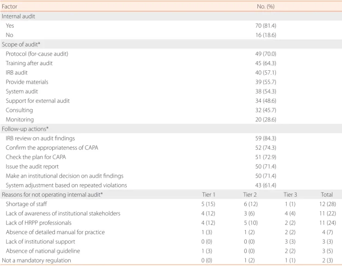The height and width of the screenshot is (266, 342).
Task: Select 'Absence of national guideline' label
Action: coord(43,251)
